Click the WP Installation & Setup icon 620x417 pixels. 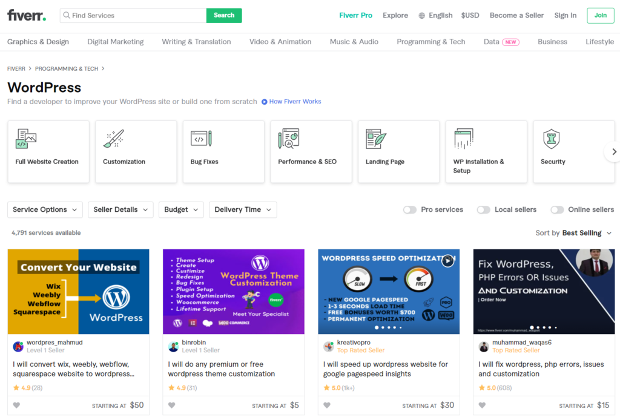point(465,138)
